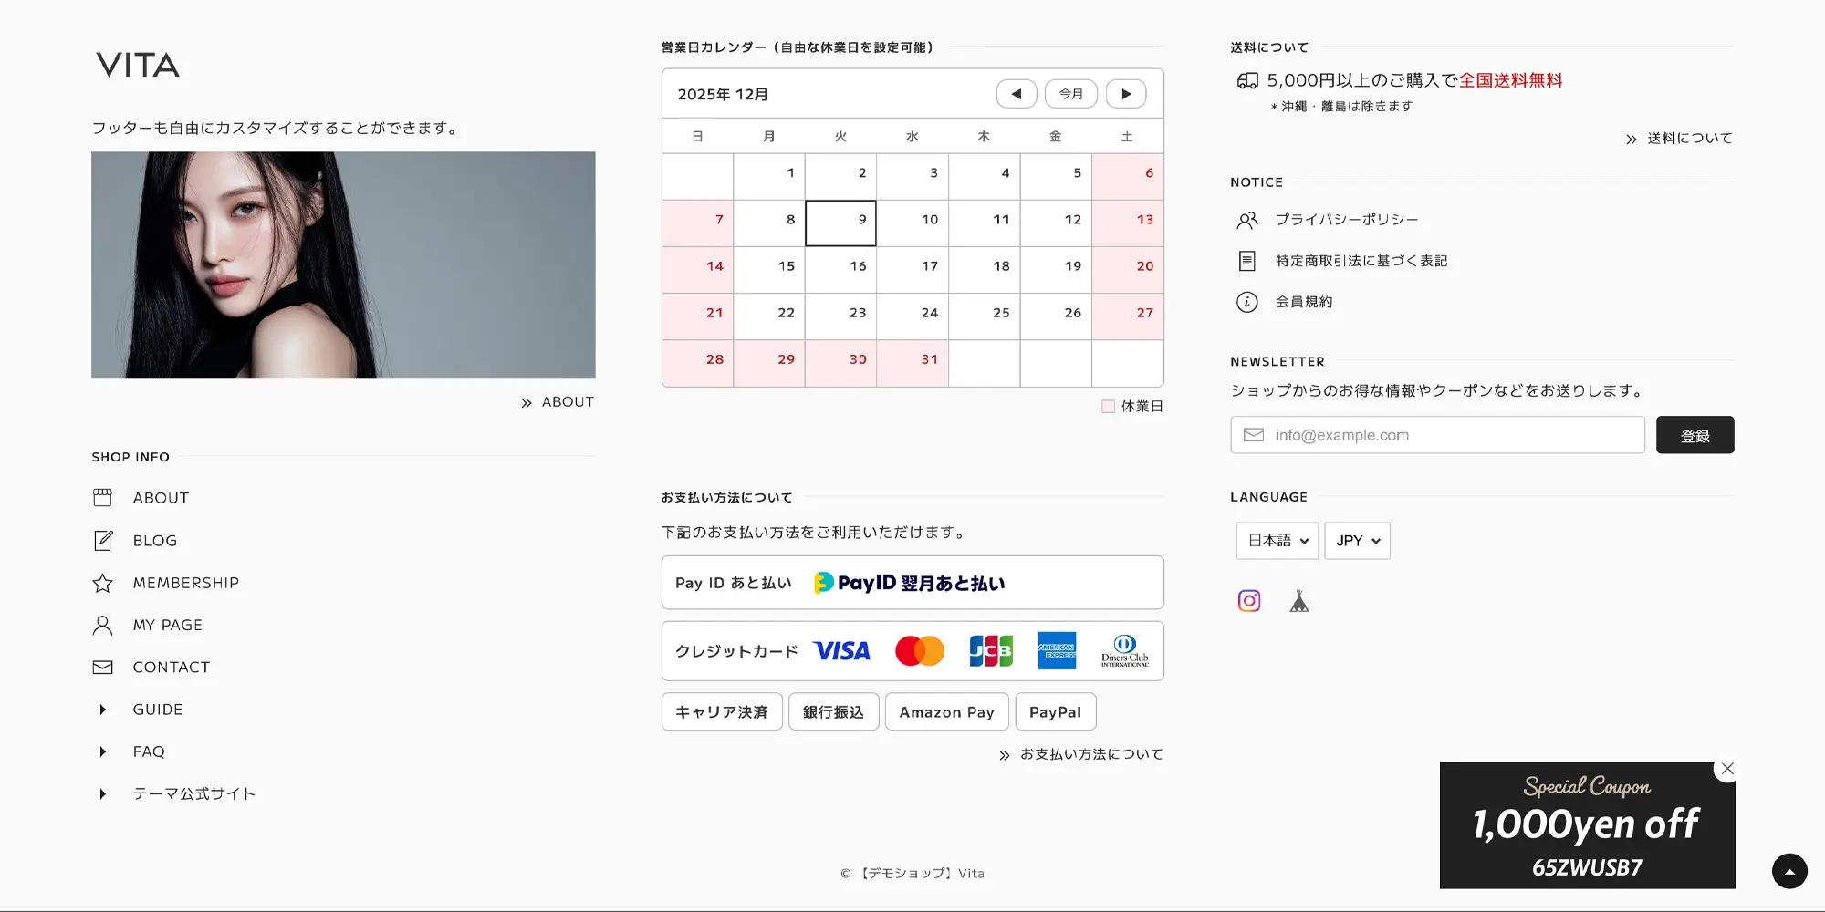Open Privacy Policy (プライバシーポリシー) link

[1346, 220]
